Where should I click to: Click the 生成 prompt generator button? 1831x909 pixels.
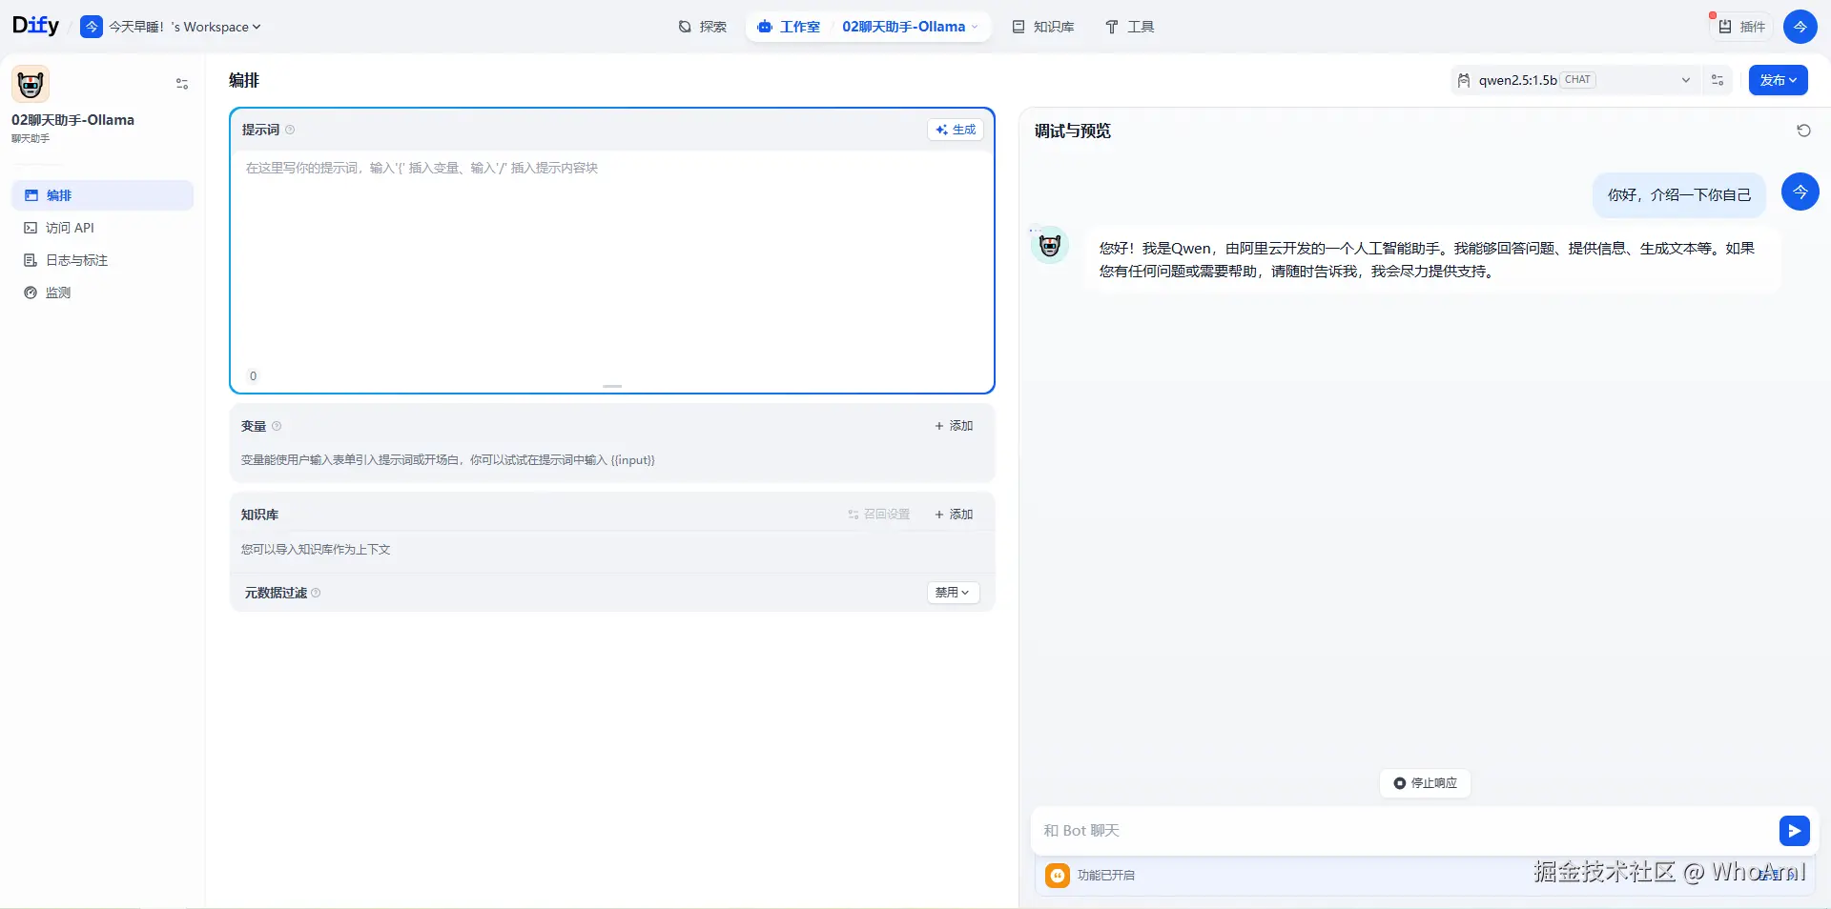pyautogui.click(x=956, y=130)
